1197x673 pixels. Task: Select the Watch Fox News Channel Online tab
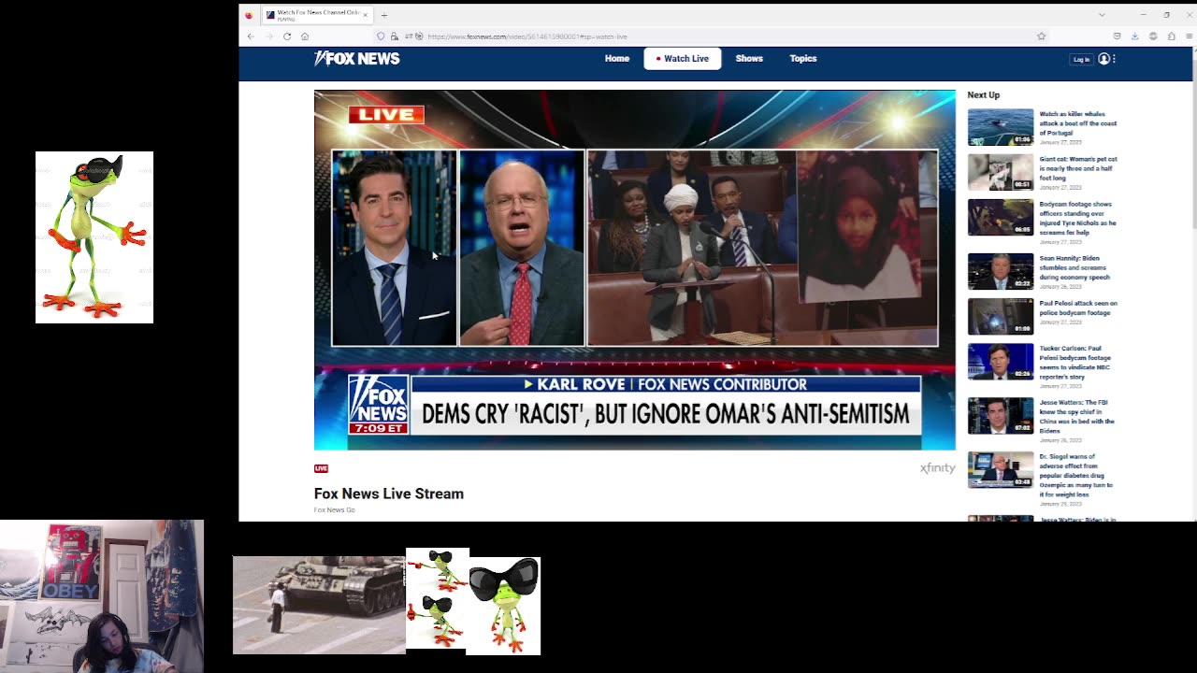316,15
